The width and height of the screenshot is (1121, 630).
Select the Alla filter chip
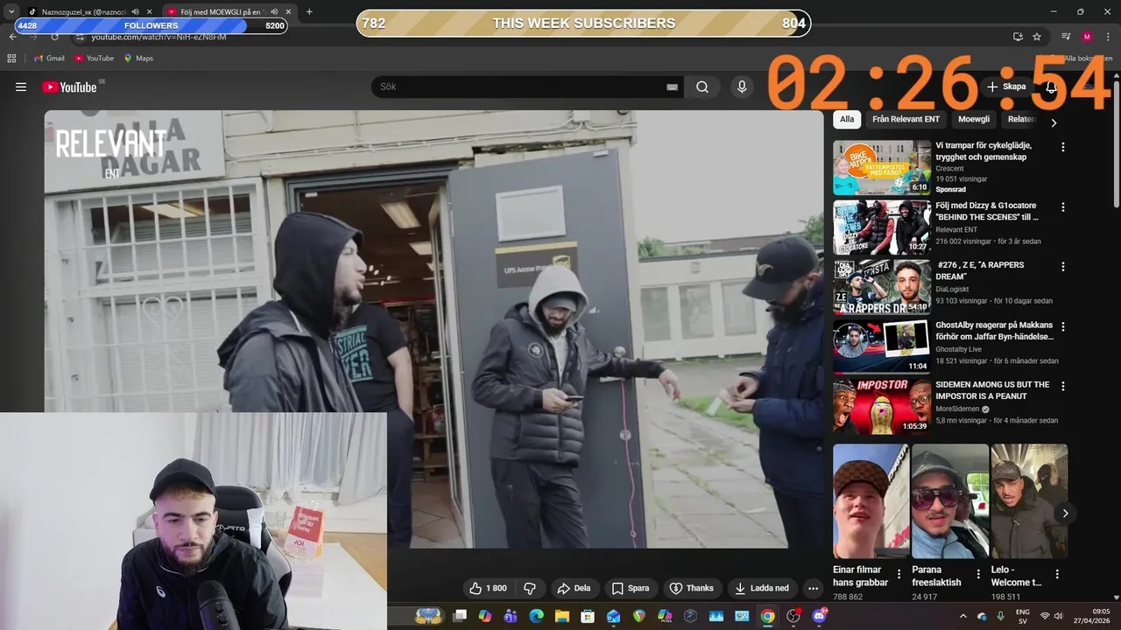click(x=847, y=119)
